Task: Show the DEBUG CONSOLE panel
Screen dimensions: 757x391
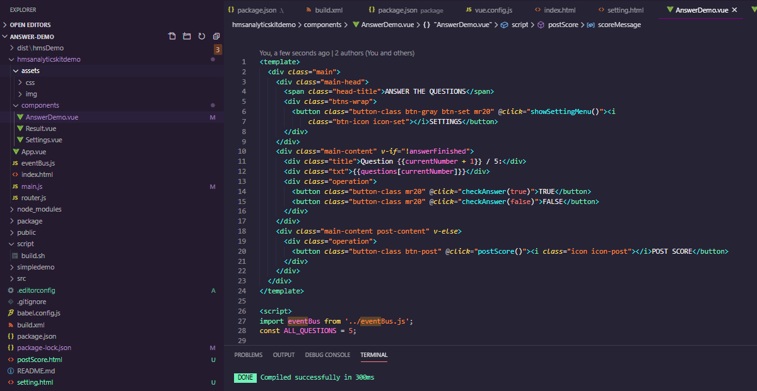Action: coord(327,355)
